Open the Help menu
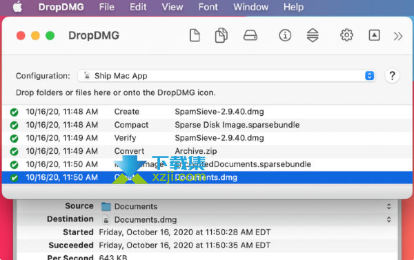 tap(293, 7)
